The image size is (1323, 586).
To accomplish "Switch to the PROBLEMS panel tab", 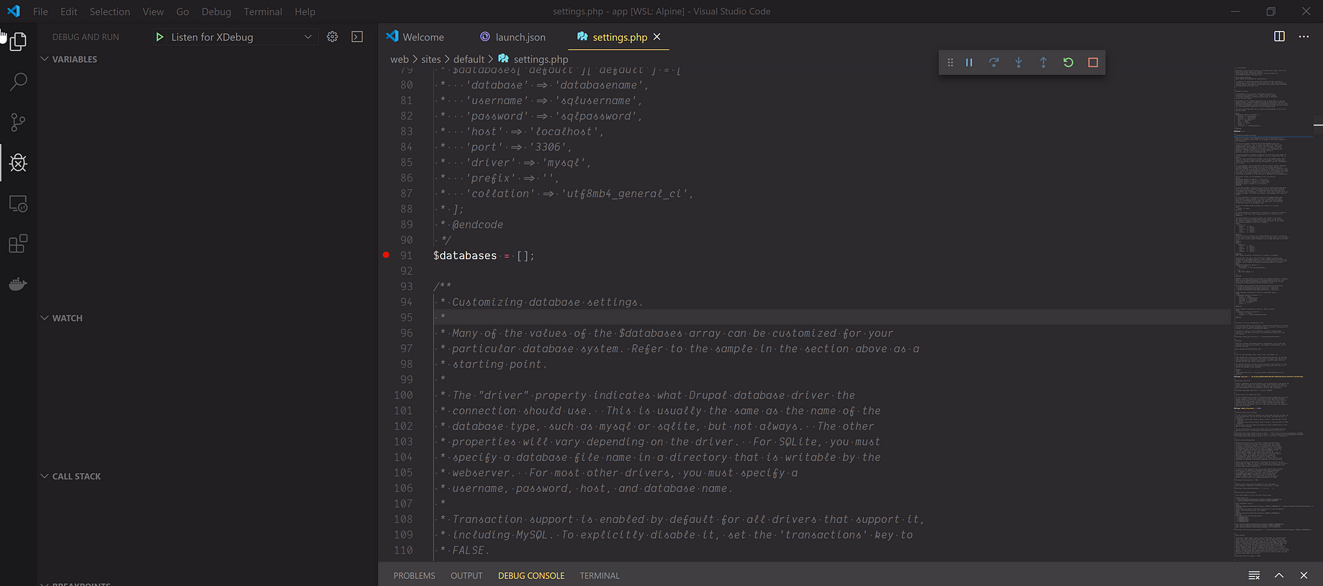I will pyautogui.click(x=414, y=575).
